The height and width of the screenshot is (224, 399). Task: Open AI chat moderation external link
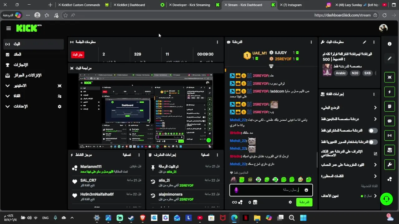pyautogui.click(x=375, y=153)
